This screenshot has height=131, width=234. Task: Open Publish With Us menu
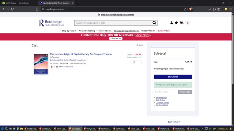pos(148,31)
